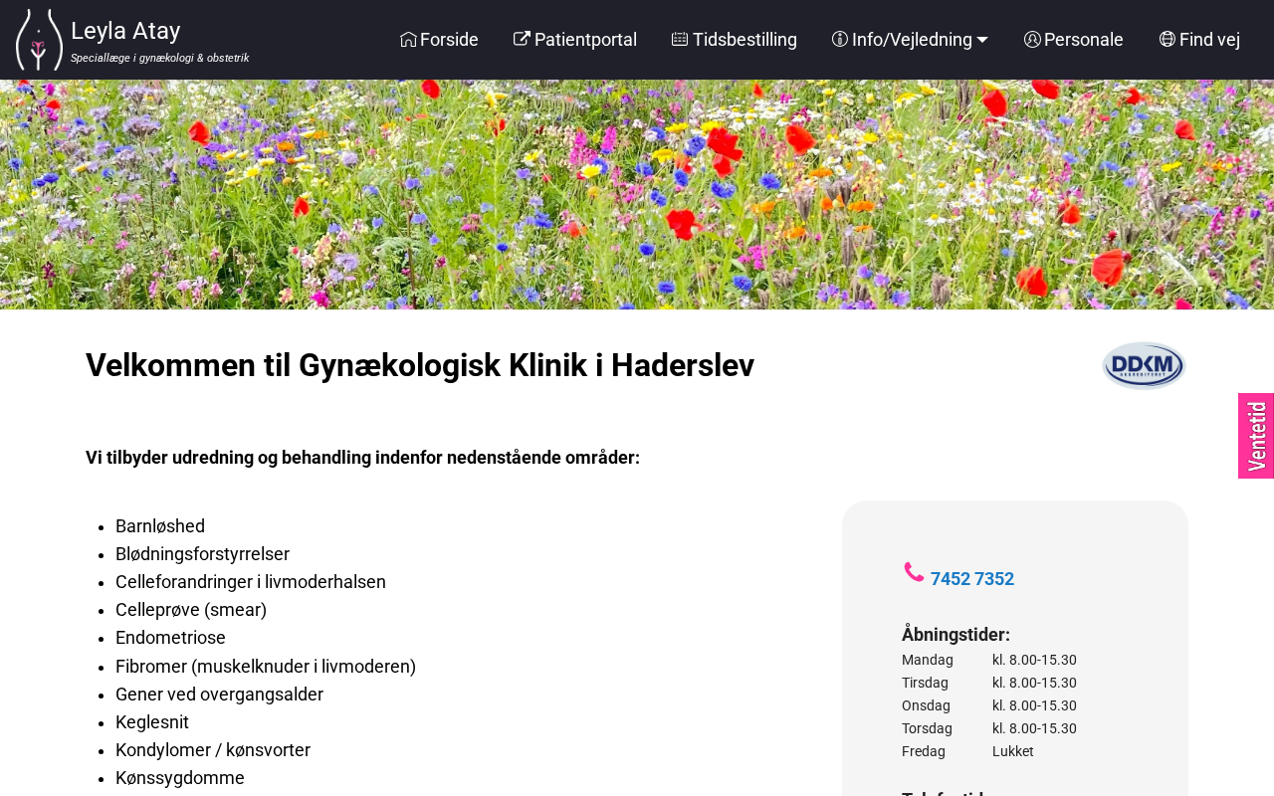Open the Info/Vejledning menu
Image resolution: width=1274 pixels, height=796 pixels.
click(911, 40)
